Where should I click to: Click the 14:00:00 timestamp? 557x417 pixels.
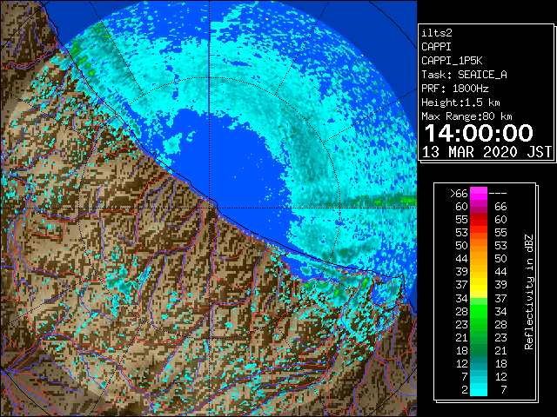click(479, 133)
